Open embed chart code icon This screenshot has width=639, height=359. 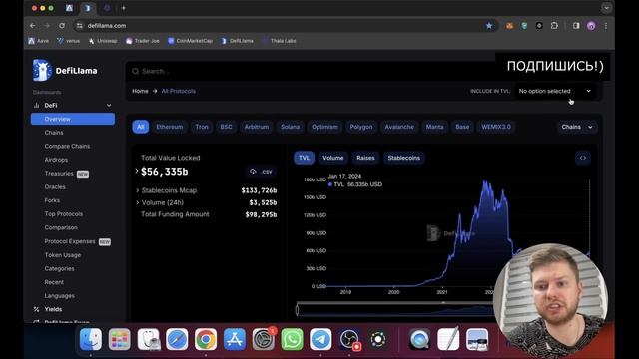coord(583,158)
